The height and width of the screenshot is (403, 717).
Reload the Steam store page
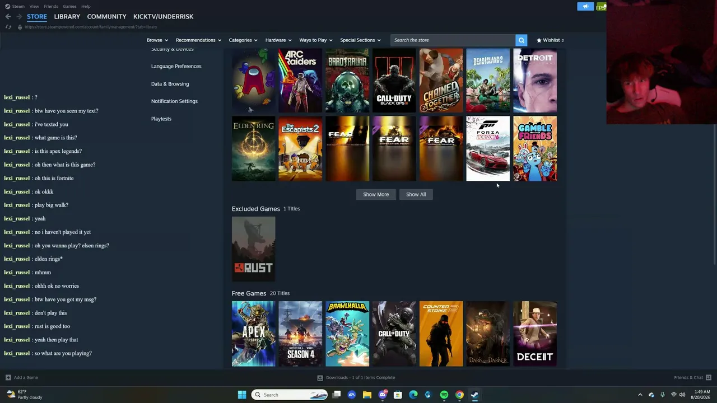coord(8,27)
